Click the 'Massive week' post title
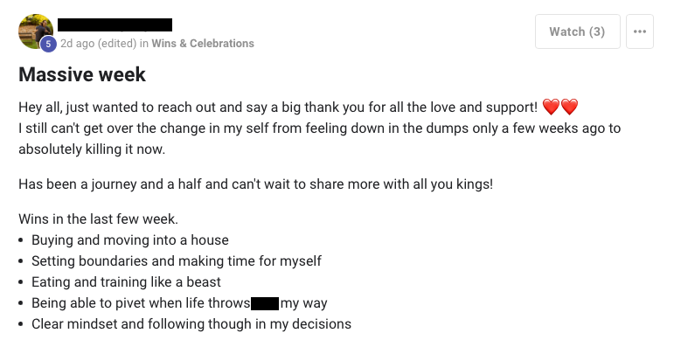The height and width of the screenshot is (340, 674). coord(82,74)
